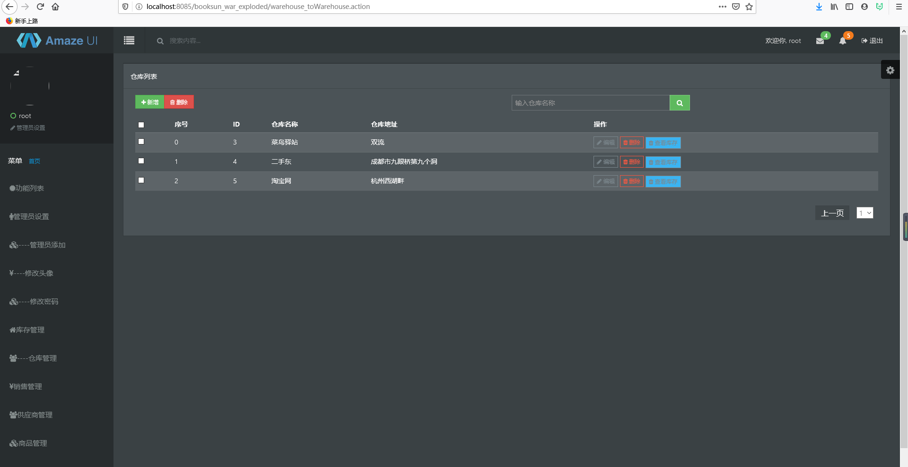Image resolution: width=908 pixels, height=467 pixels.
Task: Click the 成都市九眼桥第九个洞 address cell
Action: pyautogui.click(x=404, y=161)
